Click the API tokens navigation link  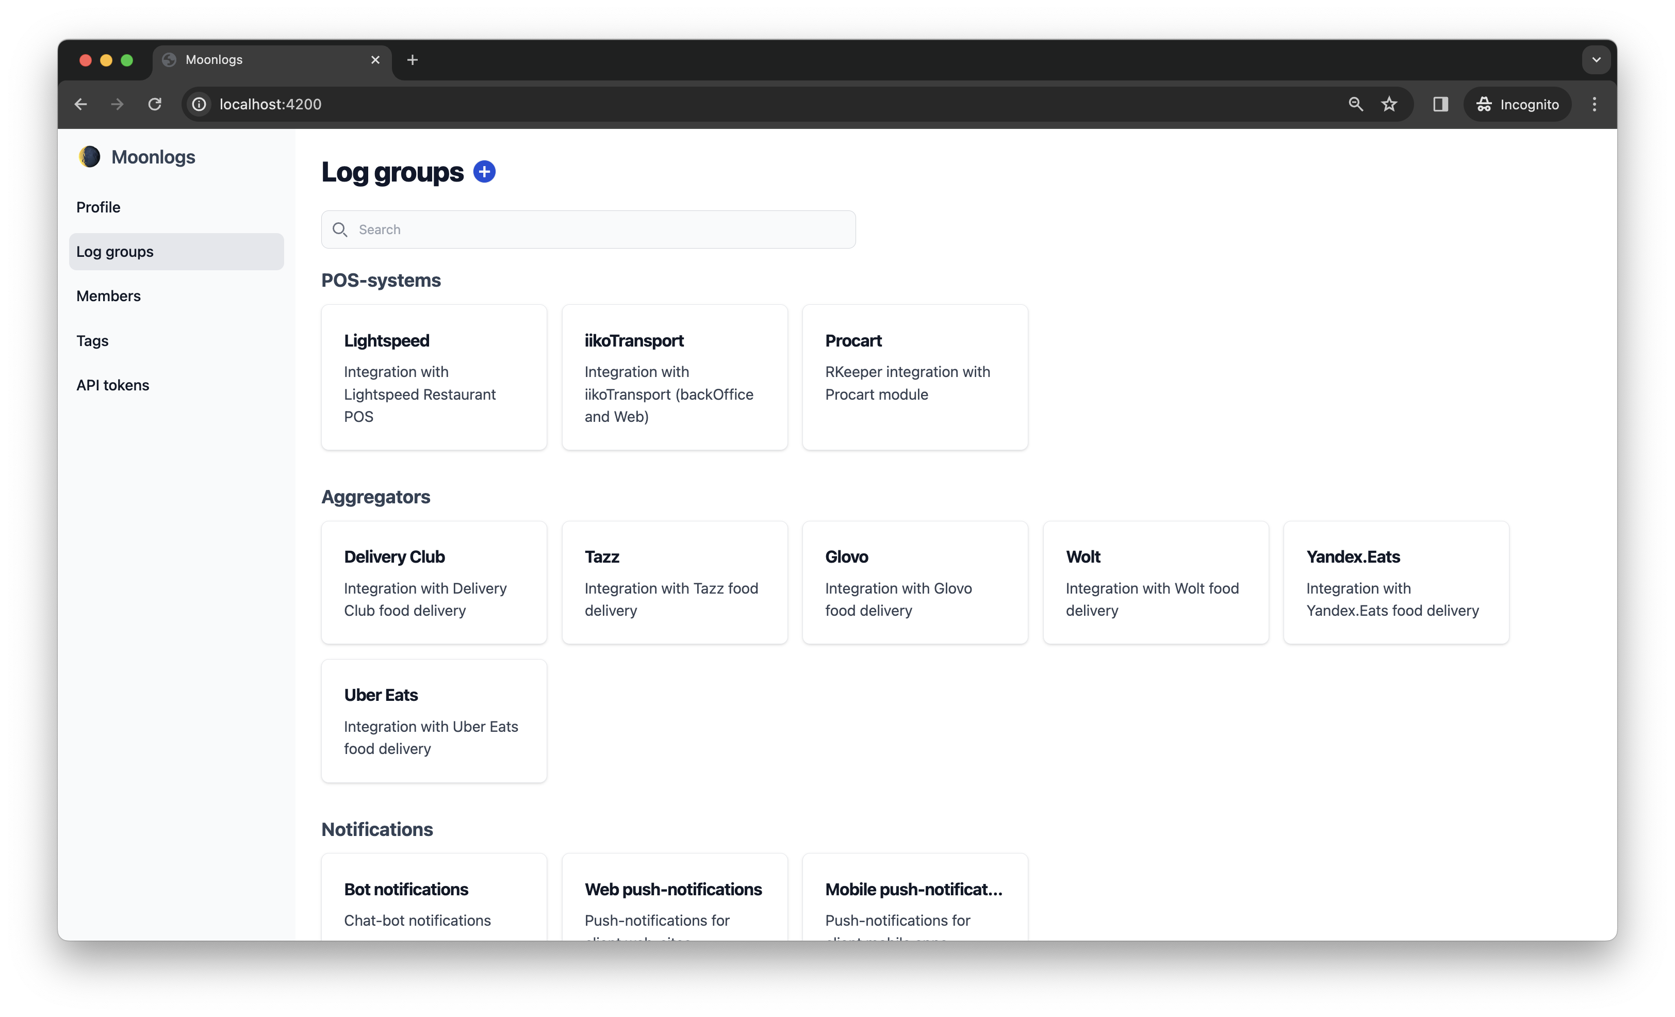[x=112, y=384]
